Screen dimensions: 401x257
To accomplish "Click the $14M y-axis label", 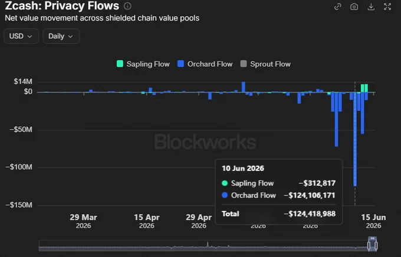I will click(23, 81).
